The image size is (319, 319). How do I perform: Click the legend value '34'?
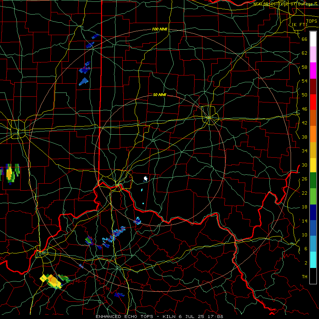(x=304, y=151)
